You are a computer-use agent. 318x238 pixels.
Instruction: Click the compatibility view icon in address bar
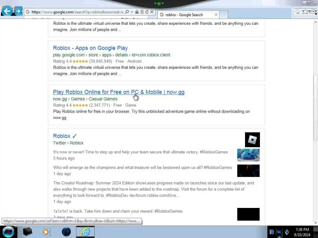142,12
